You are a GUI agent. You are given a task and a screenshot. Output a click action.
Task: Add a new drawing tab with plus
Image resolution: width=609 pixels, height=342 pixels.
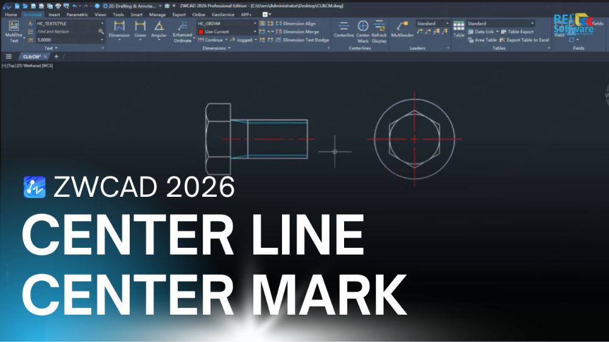(56, 56)
